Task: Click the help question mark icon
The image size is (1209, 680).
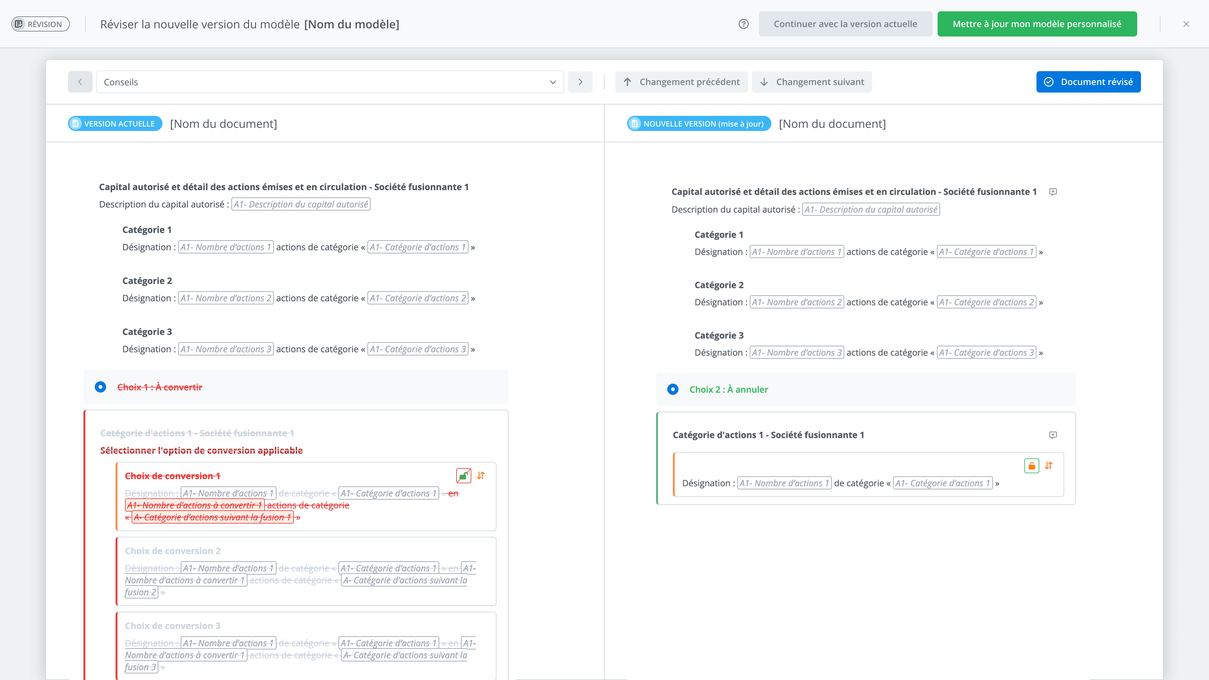Action: tap(743, 24)
